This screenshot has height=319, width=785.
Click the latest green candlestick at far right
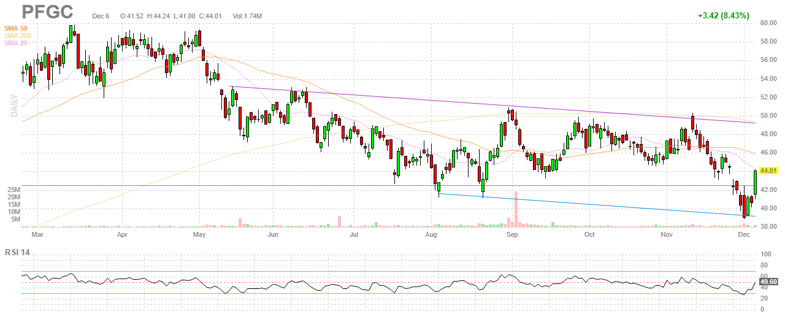coord(755,182)
